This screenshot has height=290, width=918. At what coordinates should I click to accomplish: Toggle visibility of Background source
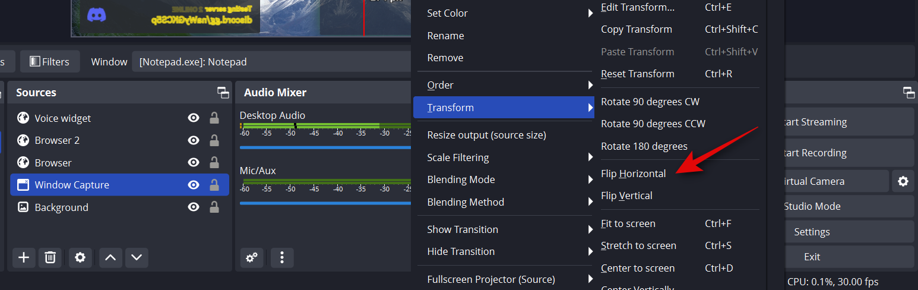[194, 207]
